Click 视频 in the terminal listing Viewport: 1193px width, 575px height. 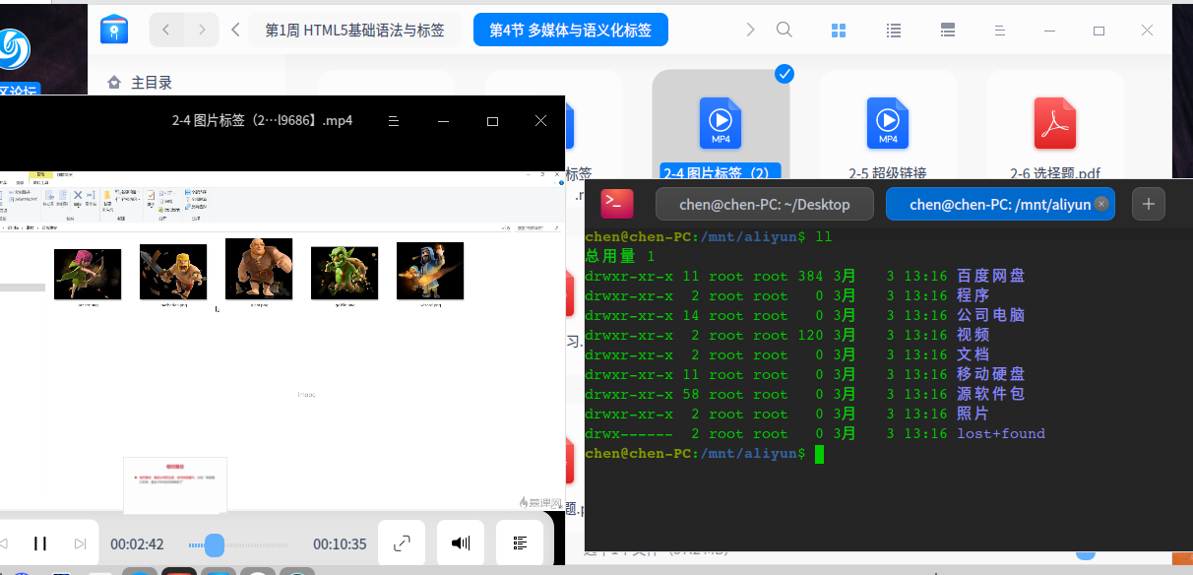(x=973, y=335)
